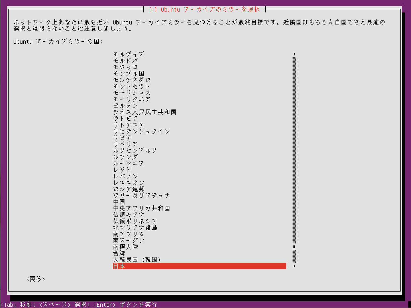Choose レユニオン from the list
411x308 pixels.
pyautogui.click(x=129, y=182)
